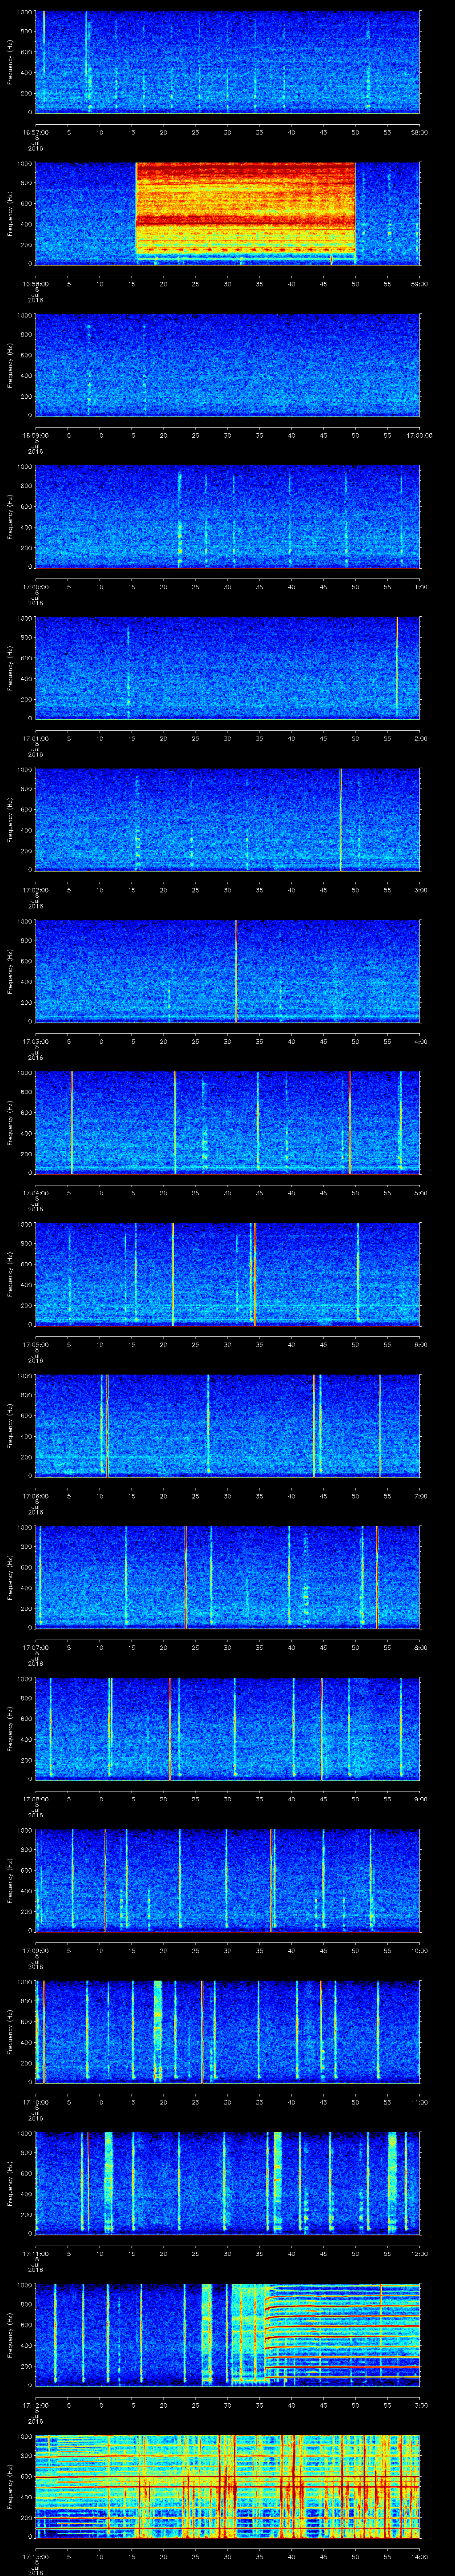Click the 17:08:00 start time label
The height and width of the screenshot is (2576, 455).
35,1798
